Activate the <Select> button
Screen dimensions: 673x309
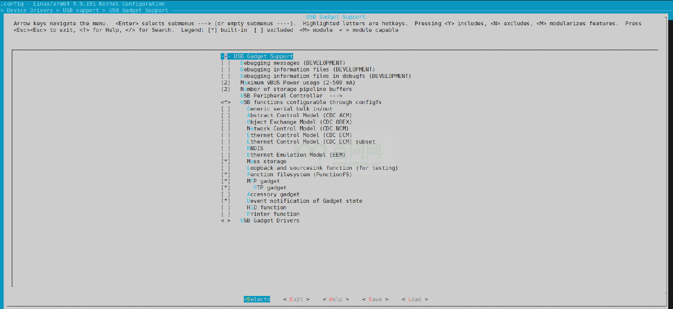pos(257,299)
